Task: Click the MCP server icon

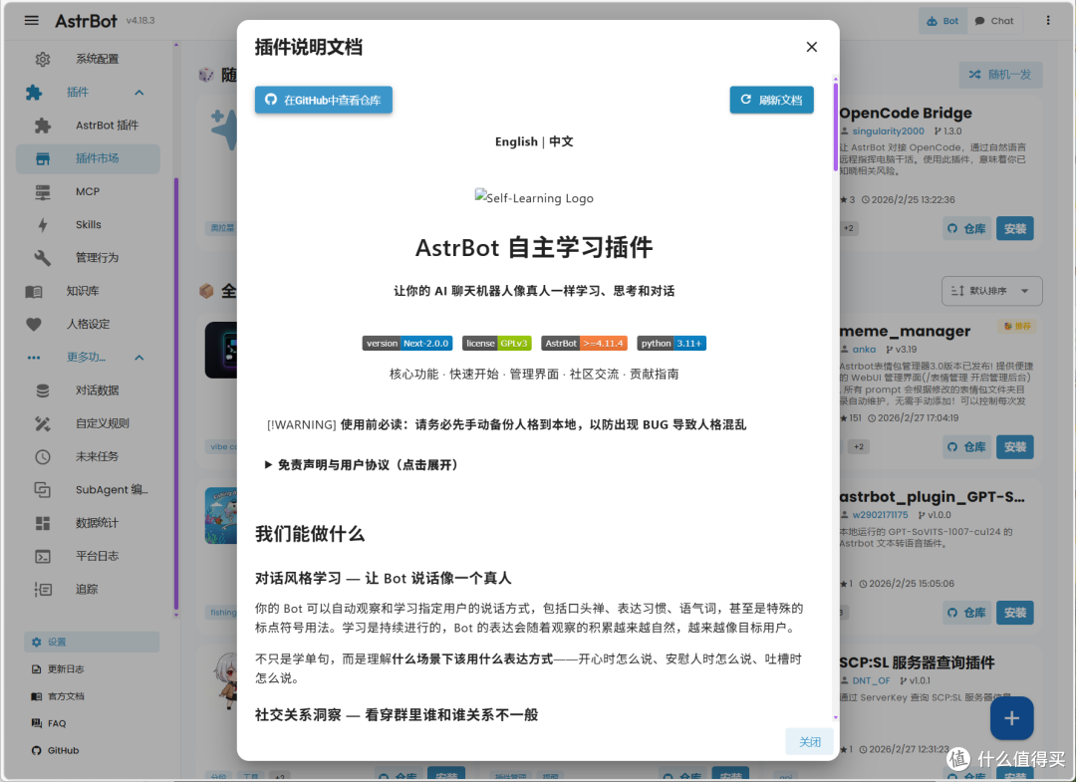Action: (x=43, y=191)
